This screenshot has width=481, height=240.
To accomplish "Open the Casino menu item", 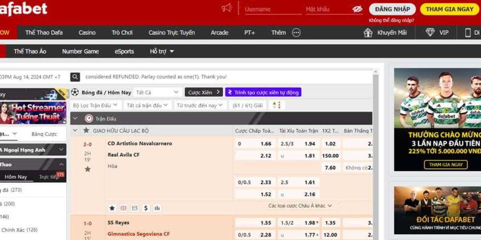I will (87, 32).
